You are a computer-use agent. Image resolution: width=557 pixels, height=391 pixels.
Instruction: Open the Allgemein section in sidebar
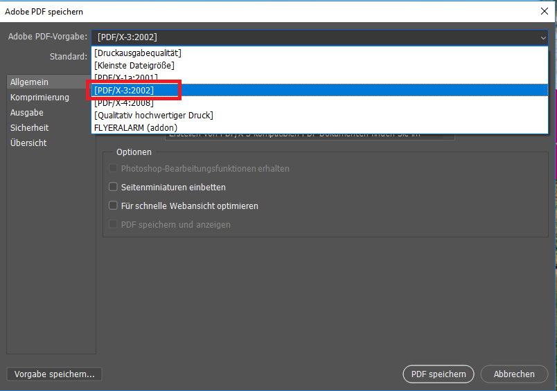[x=29, y=82]
